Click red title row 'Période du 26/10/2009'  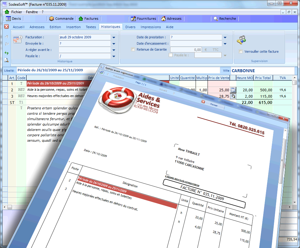[59, 83]
